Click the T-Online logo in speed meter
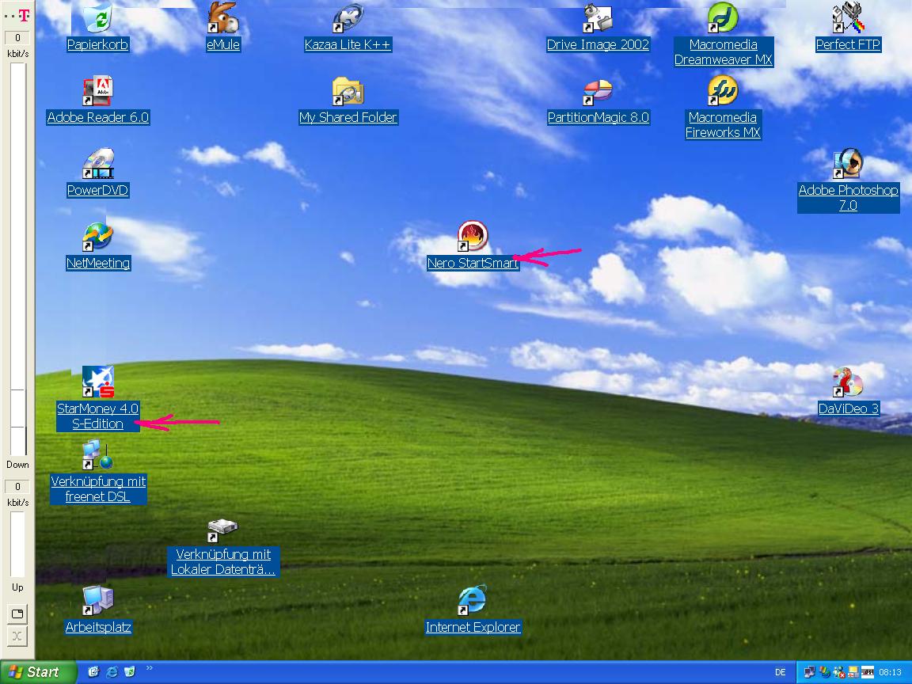Viewport: 912px width, 684px height. click(17, 14)
